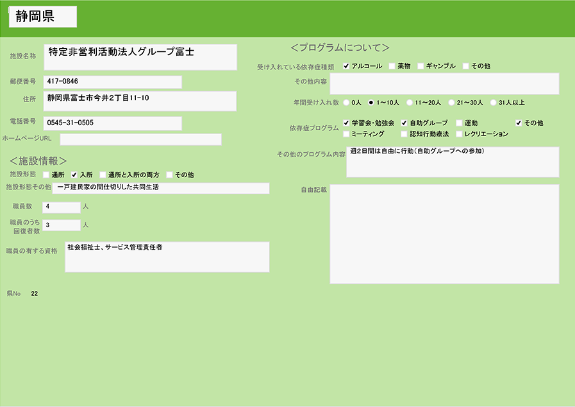Enable the 認知行動療法 checkbox
The height and width of the screenshot is (407, 575).
[404, 134]
